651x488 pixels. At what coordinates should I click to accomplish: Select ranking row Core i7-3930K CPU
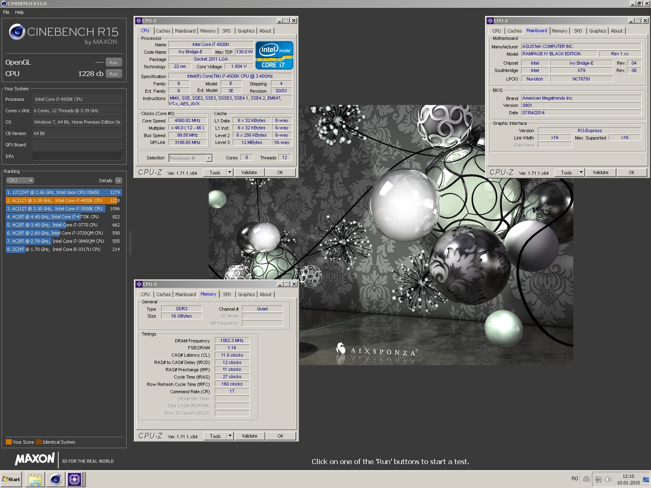(x=64, y=209)
